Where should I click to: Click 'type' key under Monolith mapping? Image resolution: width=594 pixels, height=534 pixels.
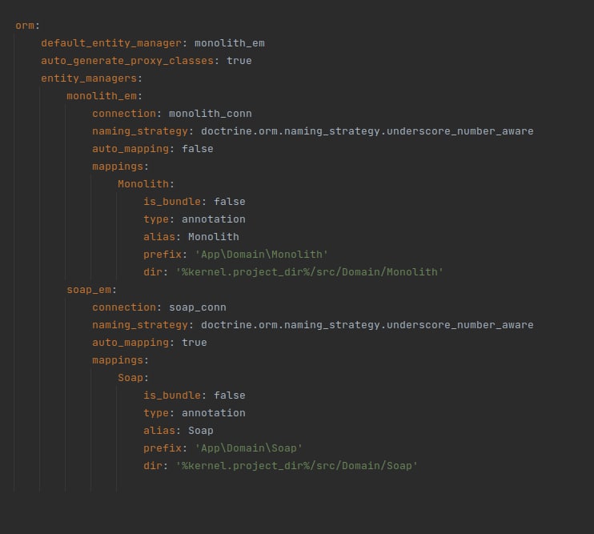[156, 219]
